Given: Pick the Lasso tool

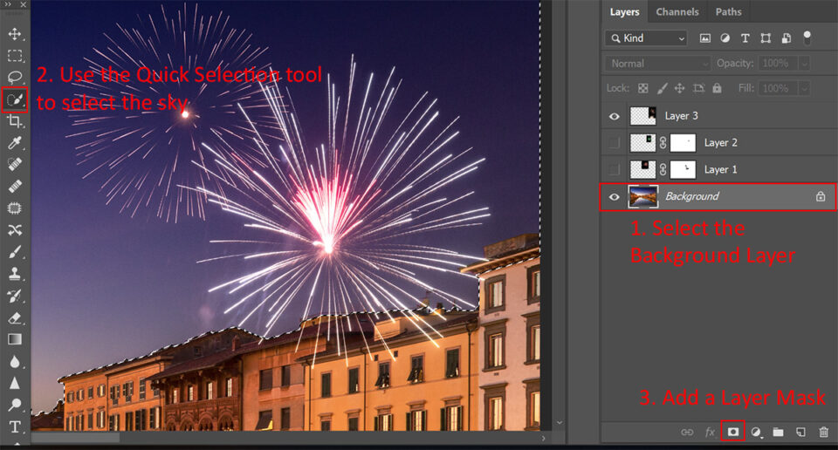Looking at the screenshot, I should click(15, 78).
